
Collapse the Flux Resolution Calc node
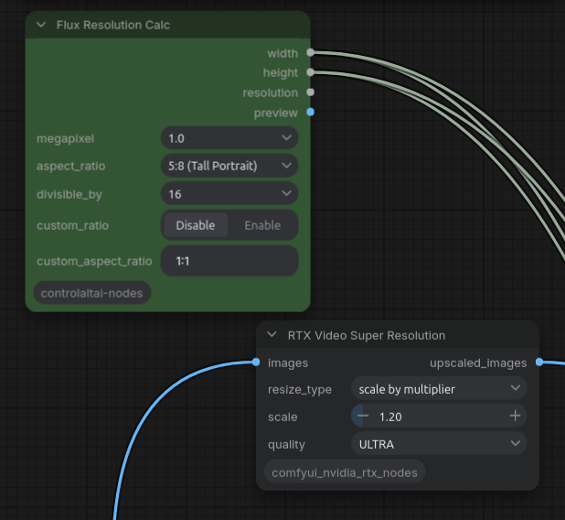tap(41, 25)
